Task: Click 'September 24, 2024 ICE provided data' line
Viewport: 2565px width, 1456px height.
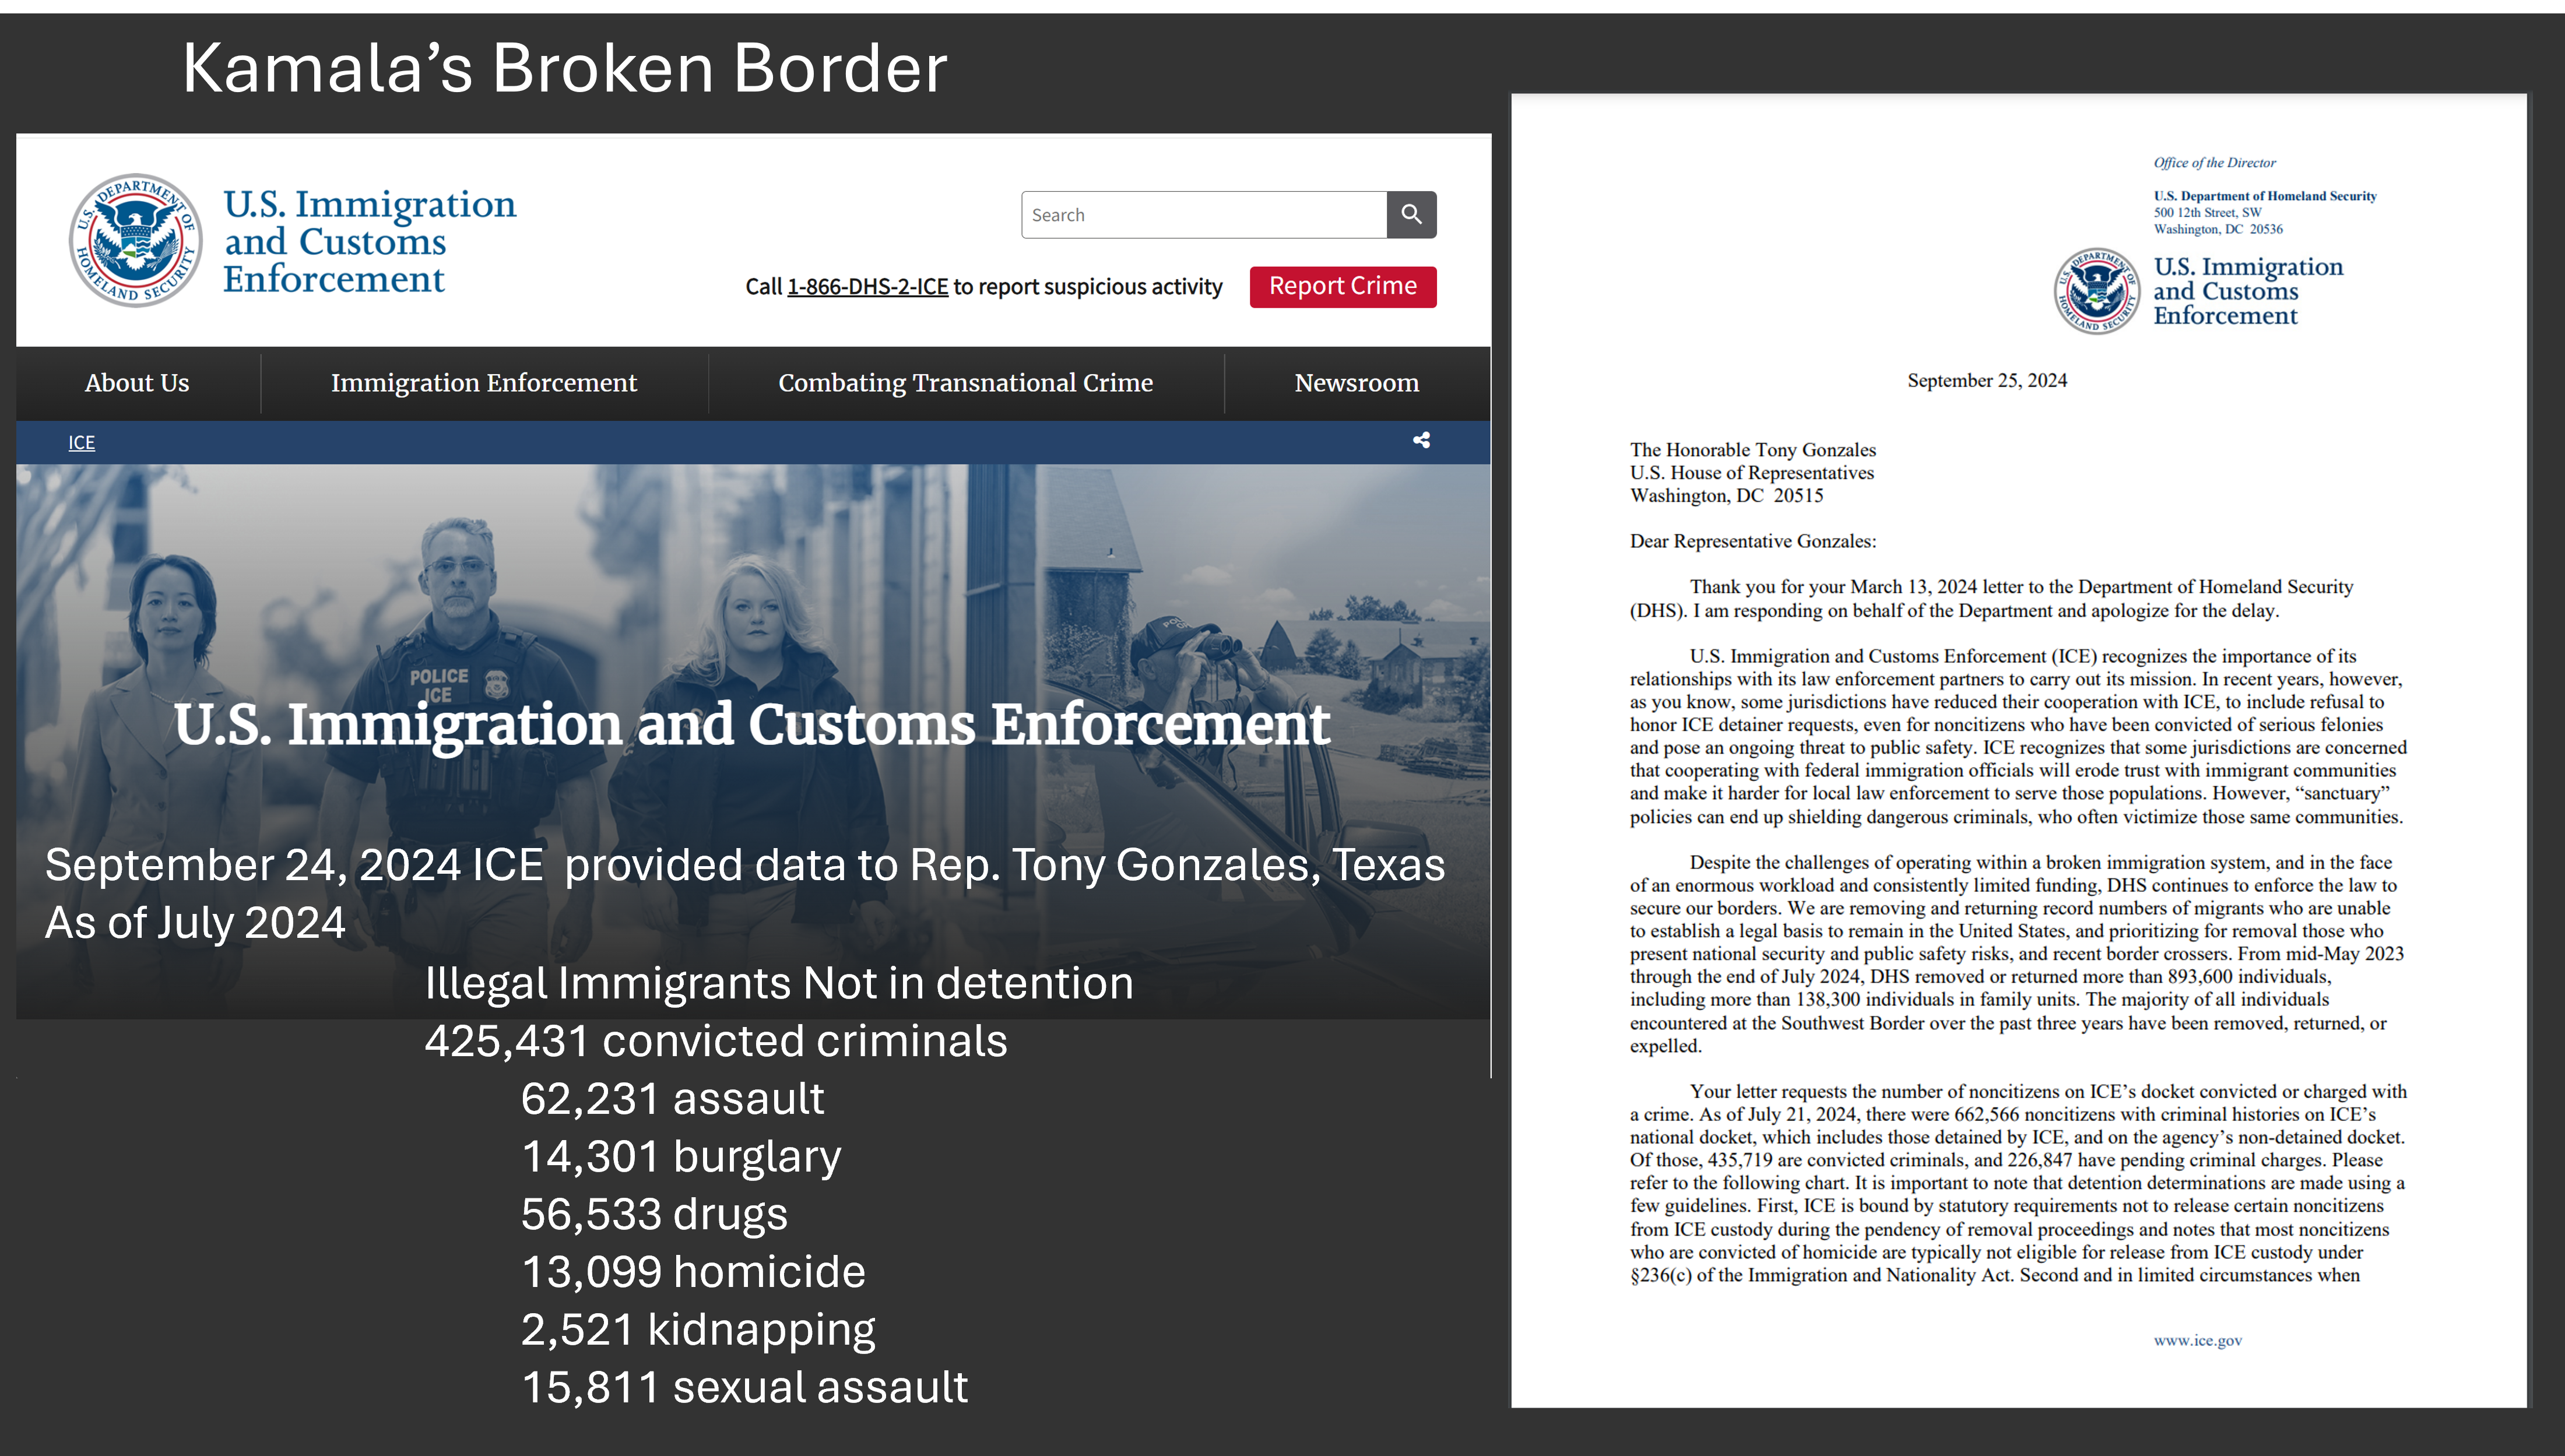Action: click(x=745, y=865)
